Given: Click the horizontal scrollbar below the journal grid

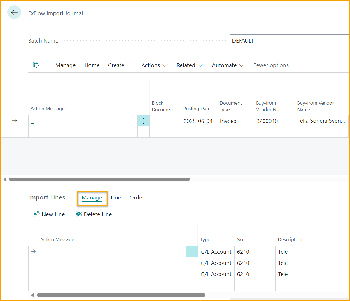Looking at the screenshot, I should click(100, 179).
